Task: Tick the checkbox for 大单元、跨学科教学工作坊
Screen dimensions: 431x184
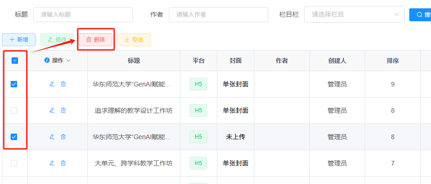Action: click(14, 163)
